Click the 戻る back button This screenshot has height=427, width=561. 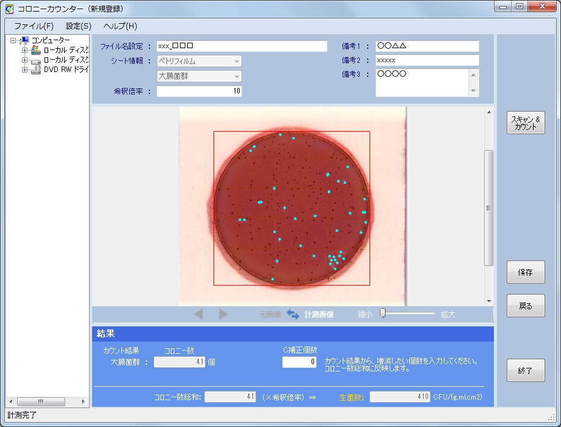pos(526,306)
